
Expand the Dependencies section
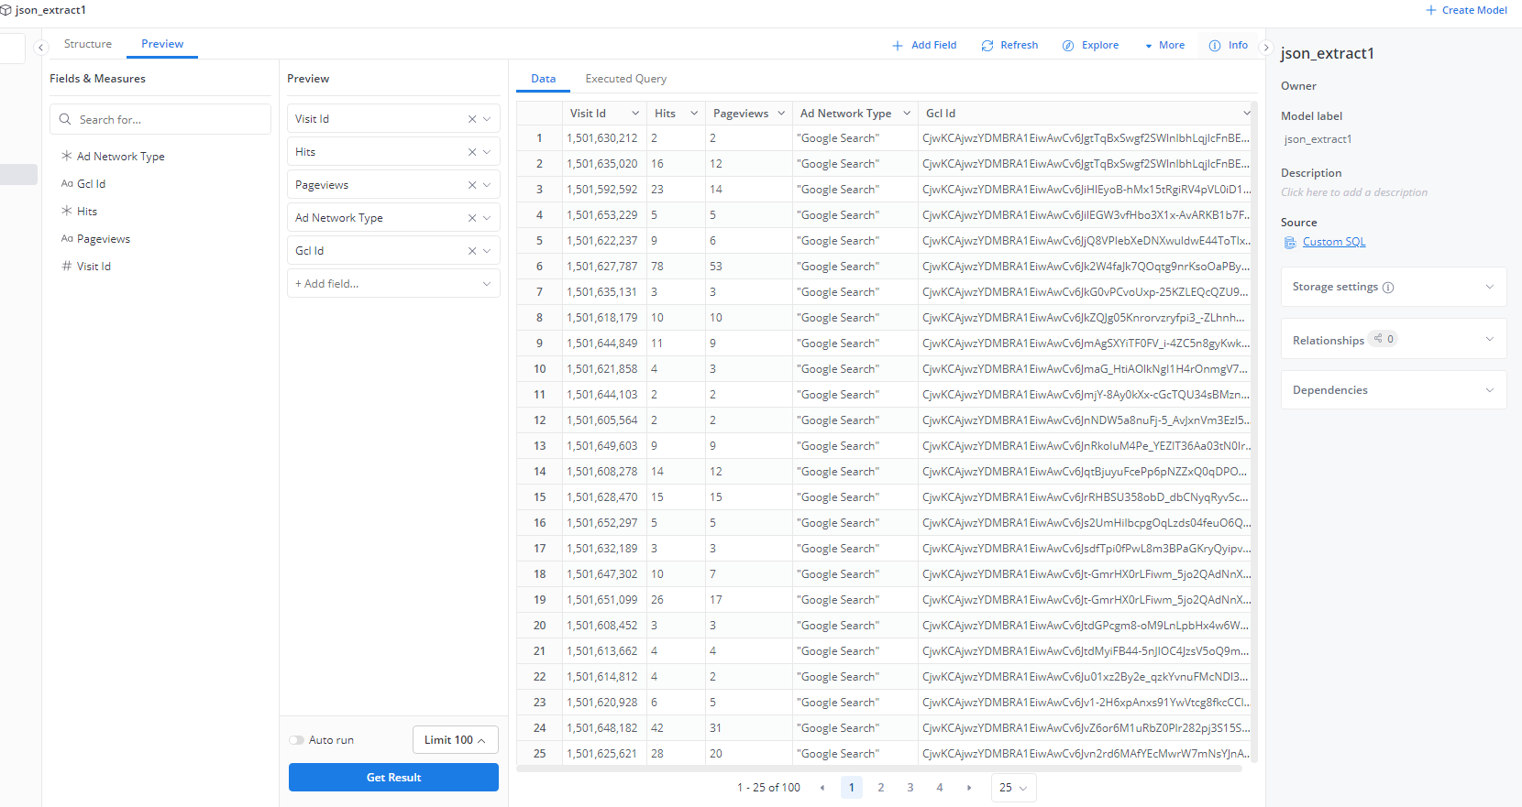point(1489,390)
